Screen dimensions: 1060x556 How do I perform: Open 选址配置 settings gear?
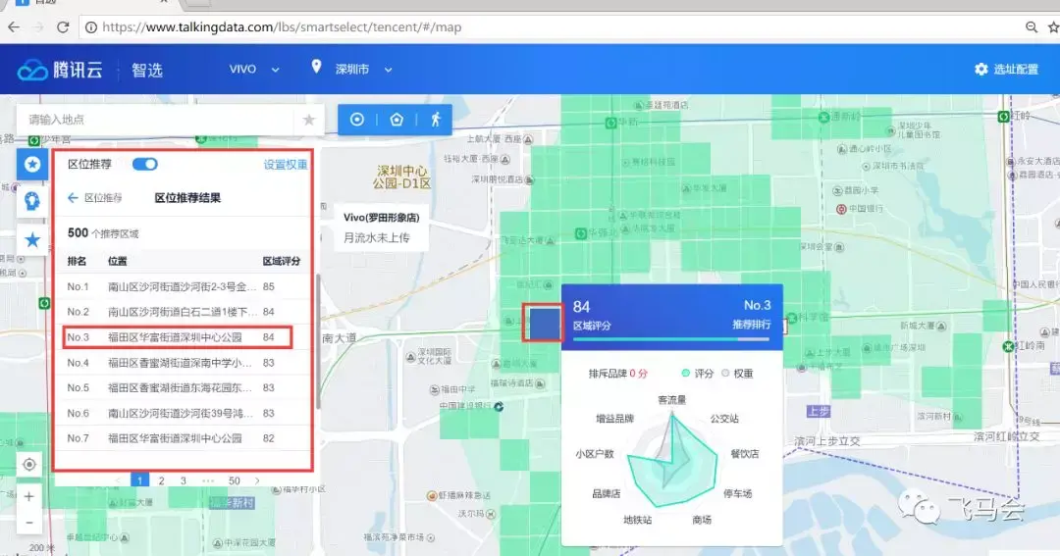(1006, 69)
